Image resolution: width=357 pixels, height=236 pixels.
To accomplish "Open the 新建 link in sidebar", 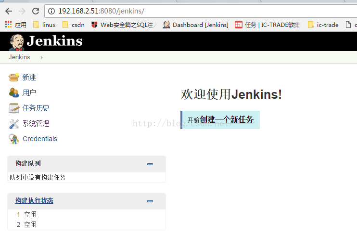I will pos(29,77).
